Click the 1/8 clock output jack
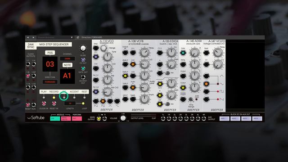The height and width of the screenshot is (162, 288). tap(28, 76)
